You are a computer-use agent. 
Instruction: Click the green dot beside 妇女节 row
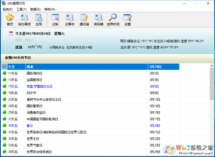[x=4, y=93]
